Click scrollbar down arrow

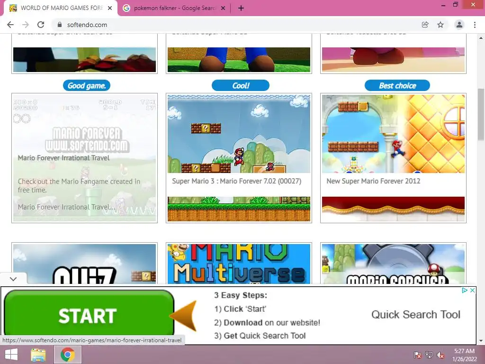[481, 341]
